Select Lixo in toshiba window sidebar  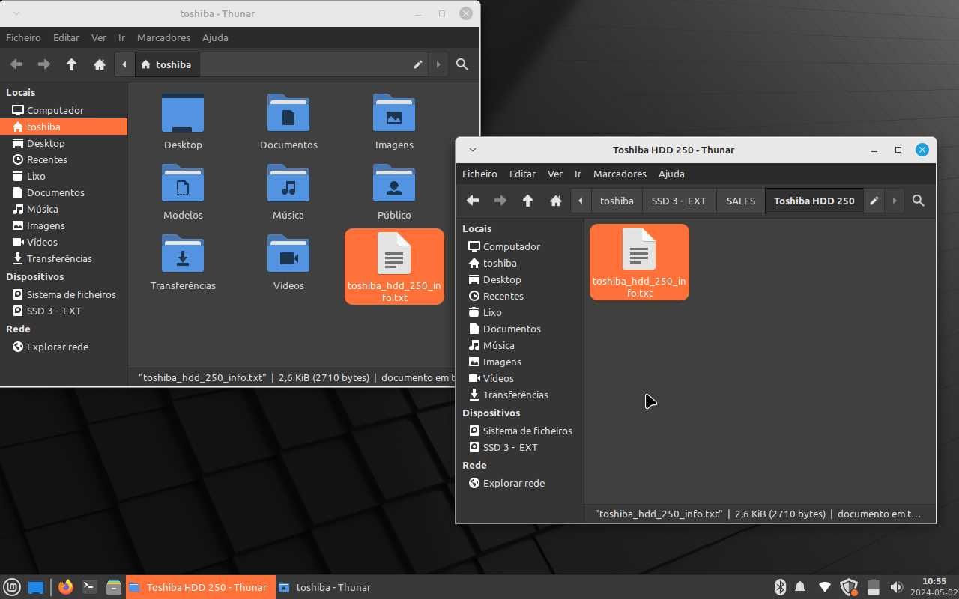(x=64, y=176)
